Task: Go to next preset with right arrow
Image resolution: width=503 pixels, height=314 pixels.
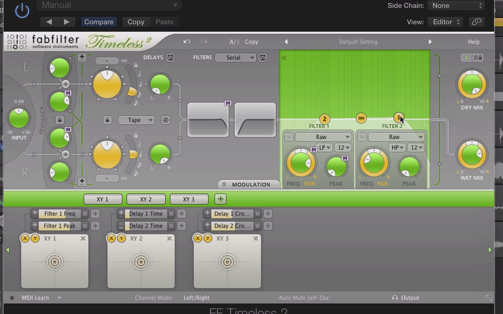Action: click(67, 22)
